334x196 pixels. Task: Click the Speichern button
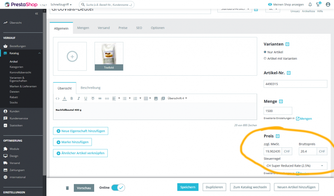point(188,187)
